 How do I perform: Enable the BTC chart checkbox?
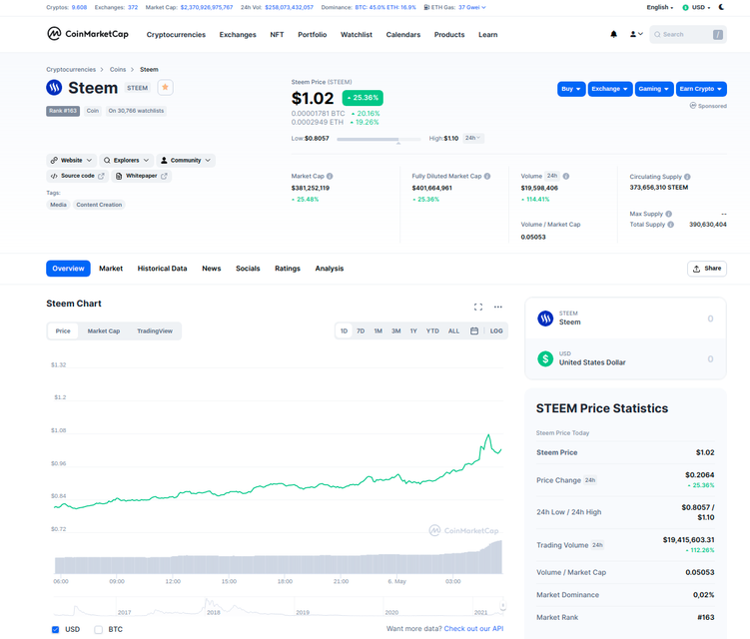pyautogui.click(x=99, y=629)
